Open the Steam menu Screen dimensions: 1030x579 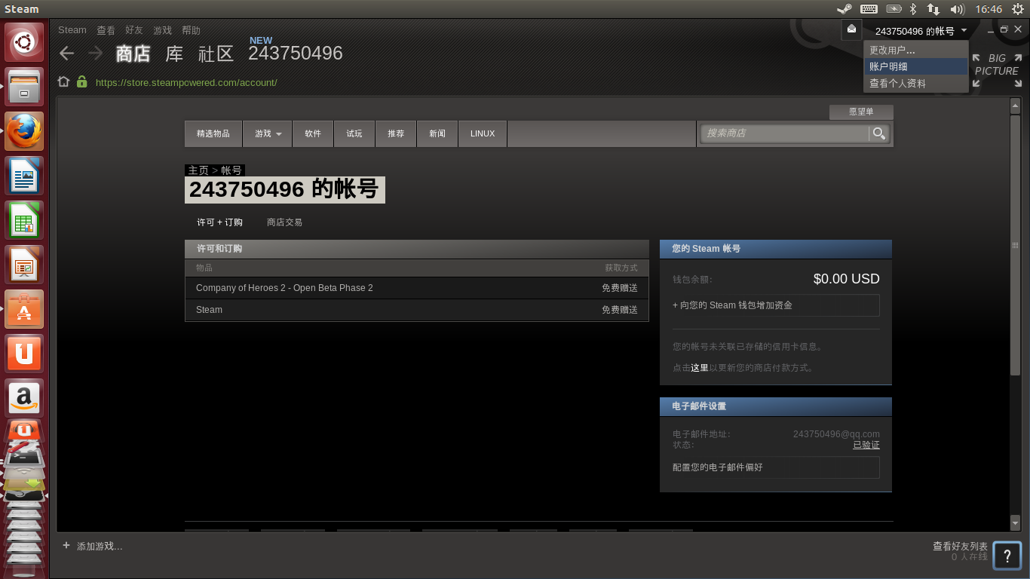72,30
